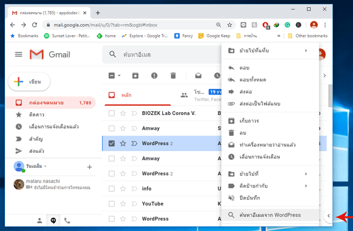This screenshot has width=353, height=231.
Task: Click the select-all checkbox in mail toolbar
Action: [x=111, y=76]
